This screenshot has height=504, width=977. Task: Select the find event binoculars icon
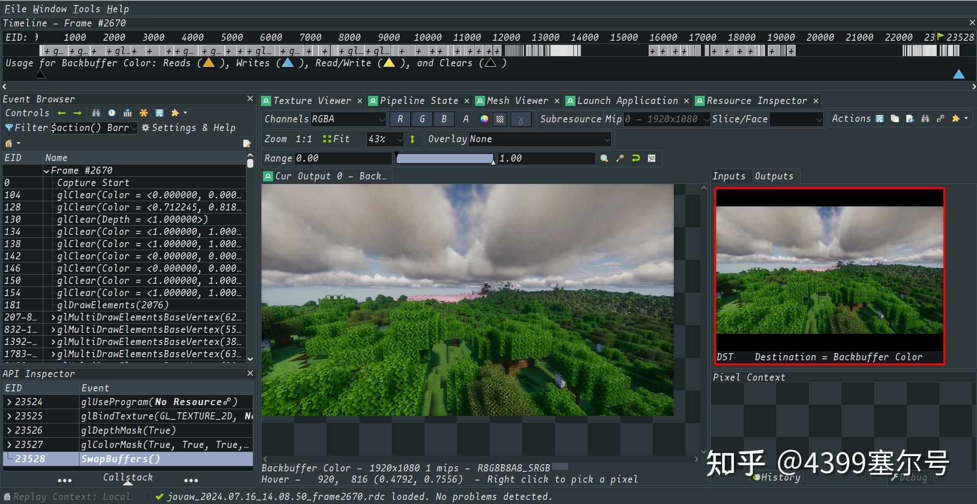(96, 113)
